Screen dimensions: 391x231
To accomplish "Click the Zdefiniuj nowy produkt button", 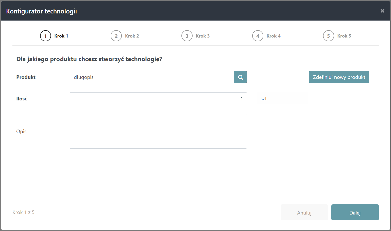I will [339, 77].
